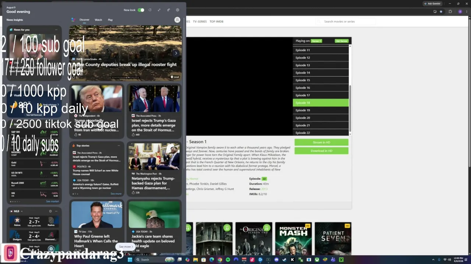Viewport: 471px width, 264px height.
Task: Select Episode 15 in the episode list
Action: click(321, 80)
